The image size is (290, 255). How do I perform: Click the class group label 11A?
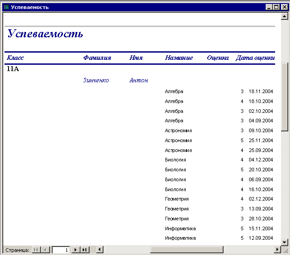pyautogui.click(x=13, y=69)
